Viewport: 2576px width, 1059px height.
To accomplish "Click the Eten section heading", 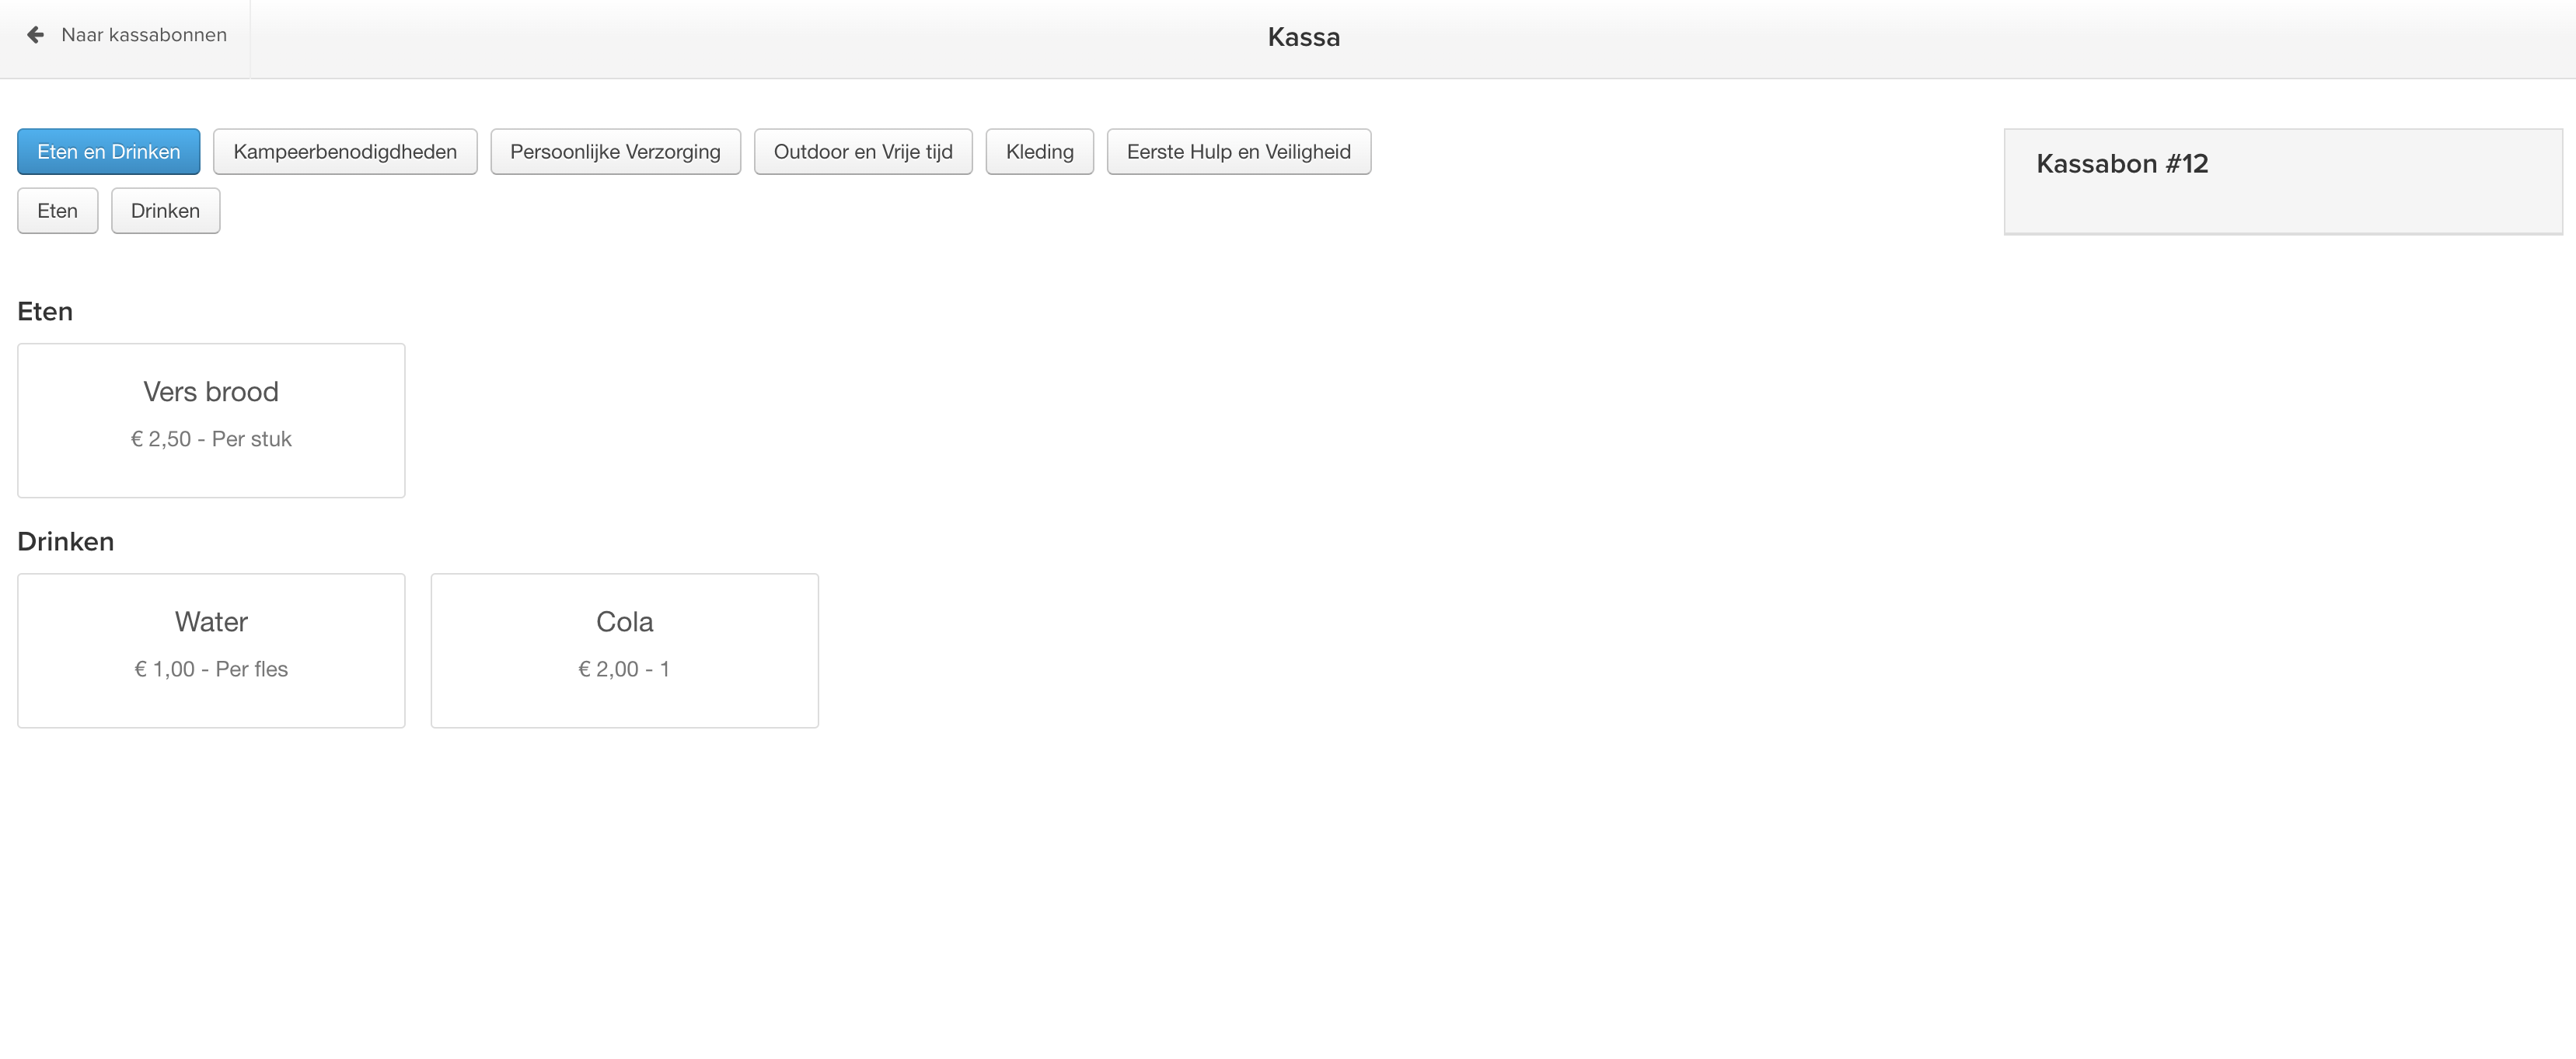I will click(45, 312).
